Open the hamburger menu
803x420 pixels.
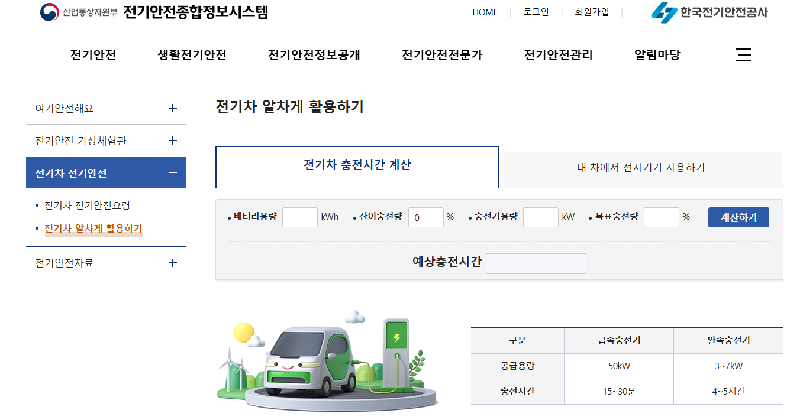(x=743, y=54)
